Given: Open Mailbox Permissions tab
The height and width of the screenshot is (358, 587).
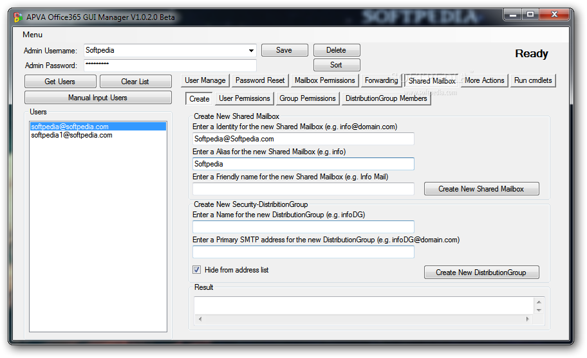Looking at the screenshot, I should click(x=325, y=80).
